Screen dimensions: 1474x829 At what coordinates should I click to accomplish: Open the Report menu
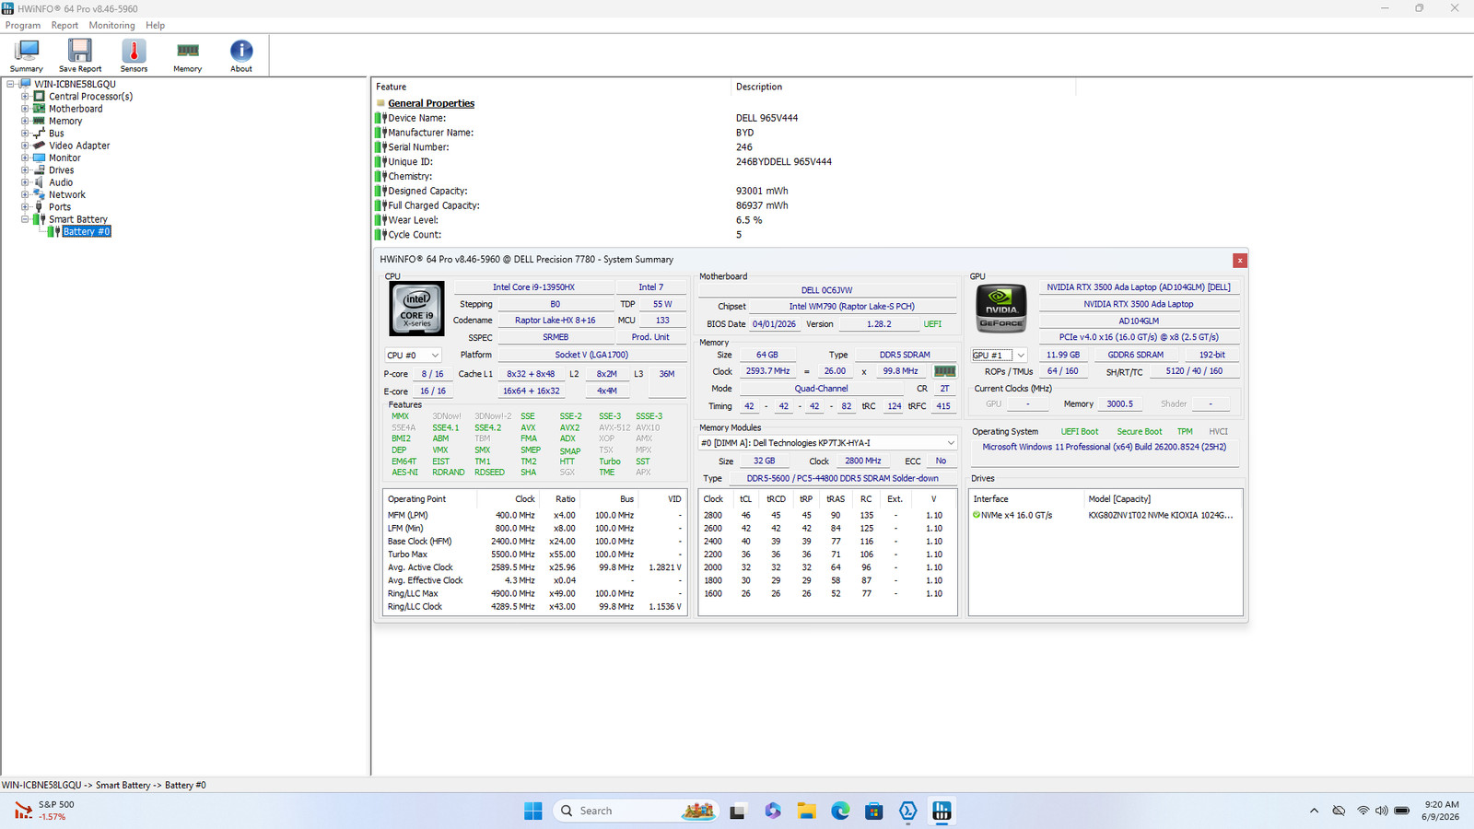pos(64,25)
